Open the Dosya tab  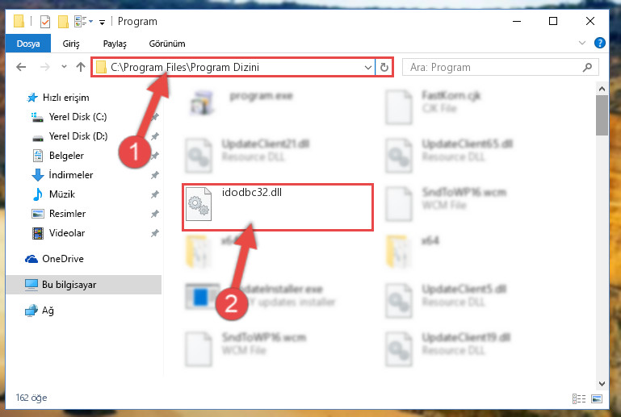coord(28,44)
